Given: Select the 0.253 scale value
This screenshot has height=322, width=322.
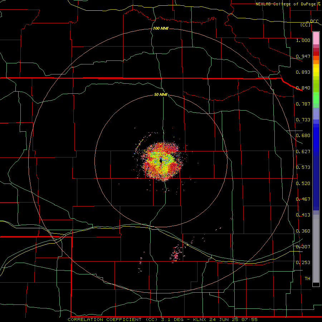Looking at the screenshot, I should tap(303, 263).
